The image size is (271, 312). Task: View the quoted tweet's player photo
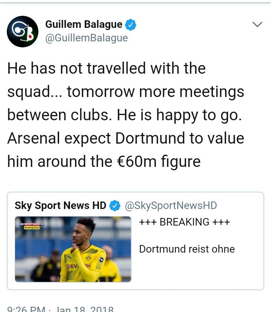73,249
